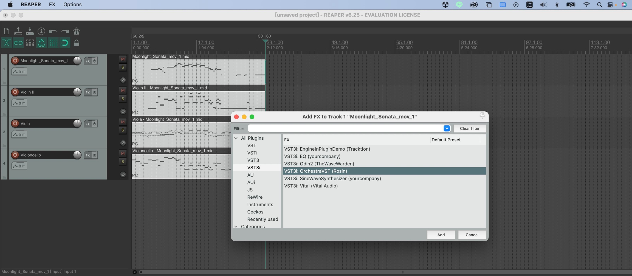
Task: Select Vital (Vital Audio) plugin in list
Action: [311, 186]
